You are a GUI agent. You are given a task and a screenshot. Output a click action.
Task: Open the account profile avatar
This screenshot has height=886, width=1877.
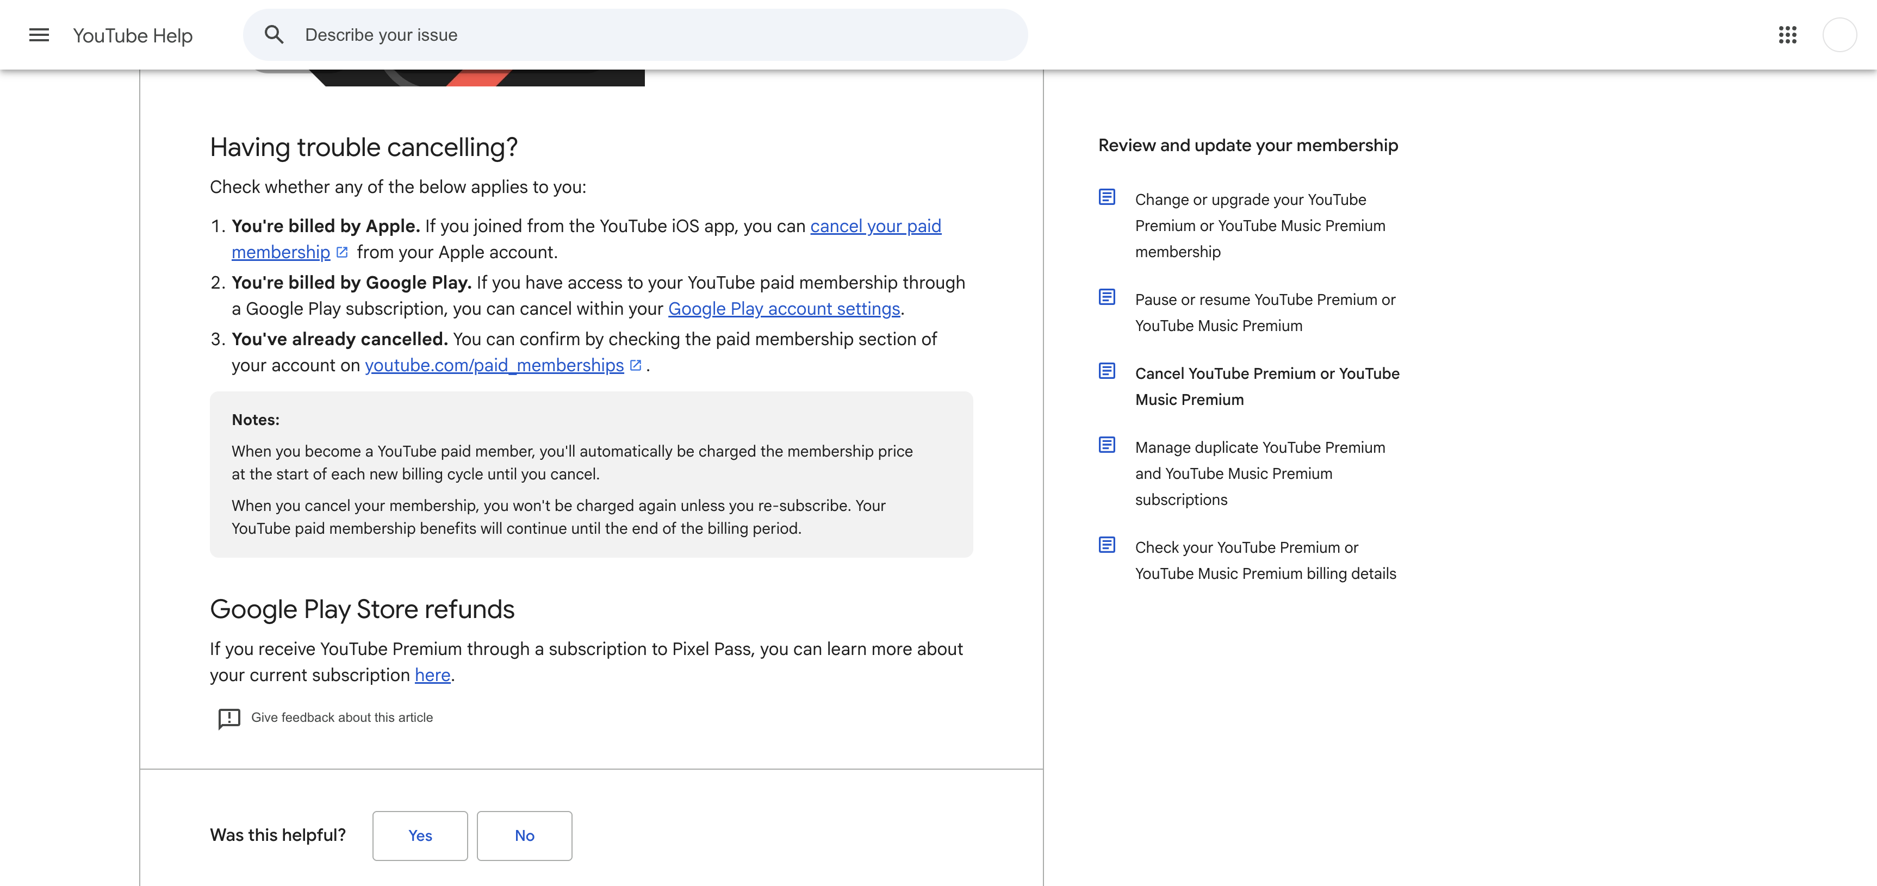[1839, 35]
